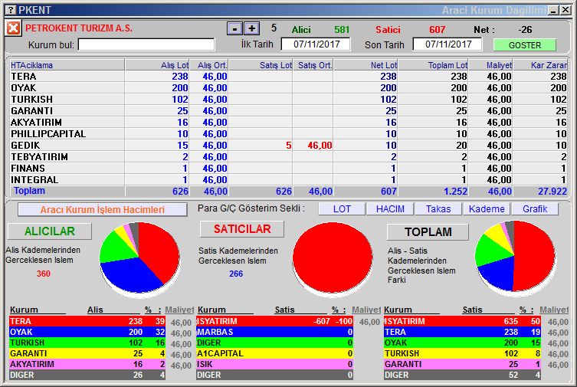Image resolution: width=577 pixels, height=387 pixels.
Task: Click the SATICILAR button
Action: point(242,229)
